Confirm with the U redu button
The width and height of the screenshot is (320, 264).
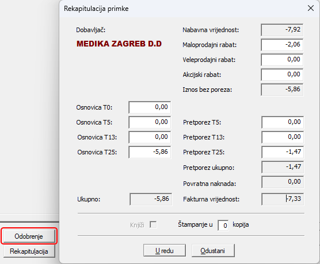coord(165,251)
